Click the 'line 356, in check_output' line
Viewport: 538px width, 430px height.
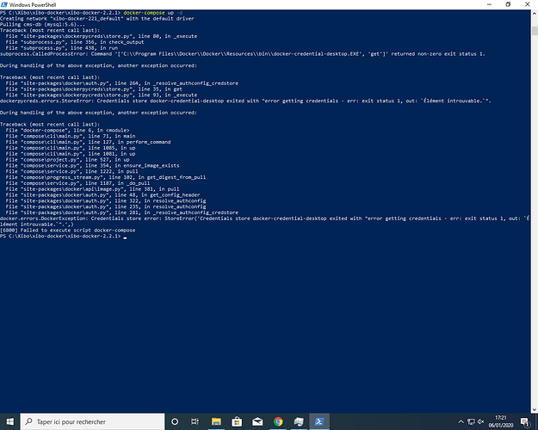(x=75, y=42)
